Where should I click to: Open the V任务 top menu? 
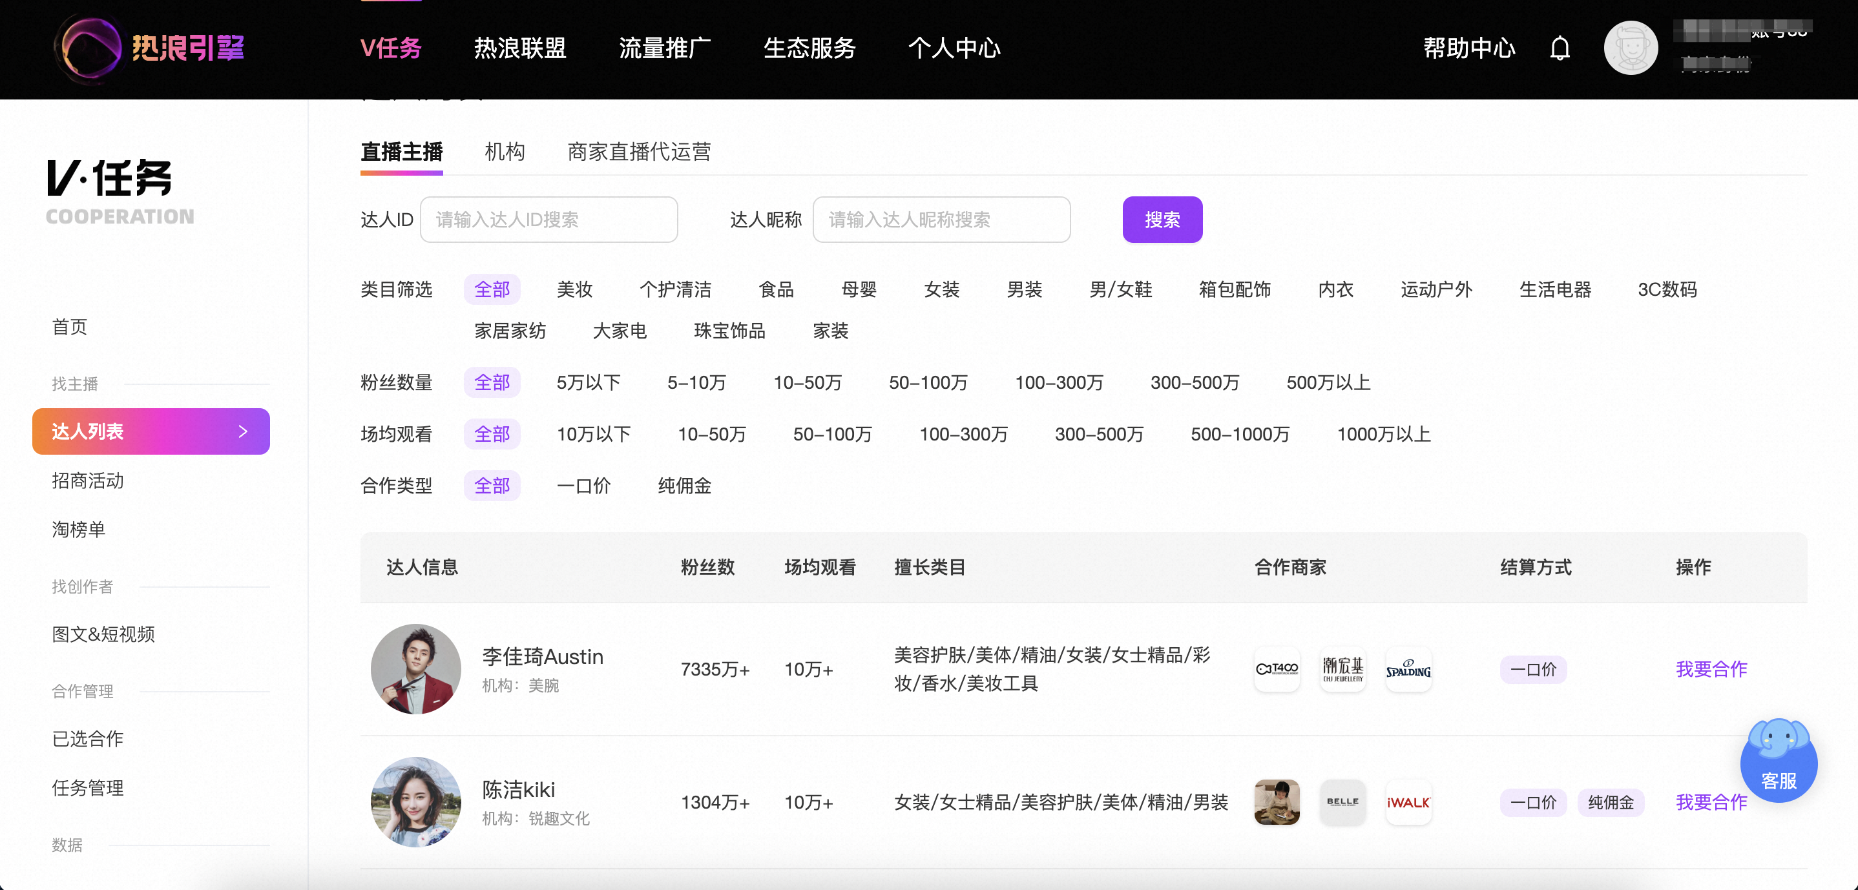click(391, 48)
